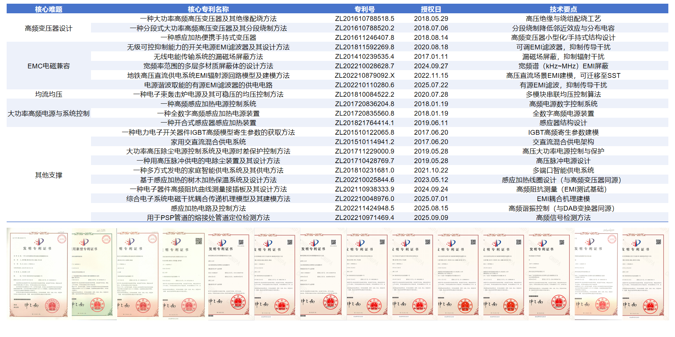
Task: Click key point 高压绝缘与绕组配绕工艺
Action: coord(563,19)
